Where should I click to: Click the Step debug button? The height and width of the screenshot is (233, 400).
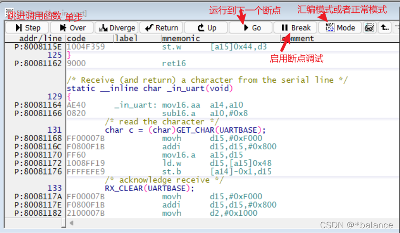coord(27,28)
